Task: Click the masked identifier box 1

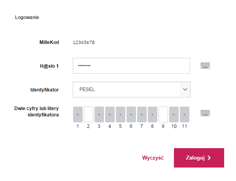Action: [x=78, y=114]
